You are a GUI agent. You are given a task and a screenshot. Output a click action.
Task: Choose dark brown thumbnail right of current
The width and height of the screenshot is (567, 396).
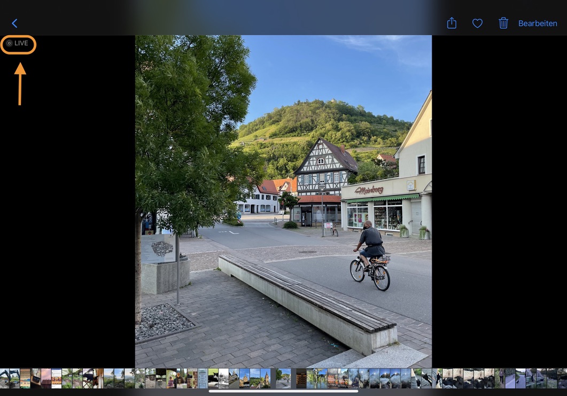pyautogui.click(x=301, y=378)
